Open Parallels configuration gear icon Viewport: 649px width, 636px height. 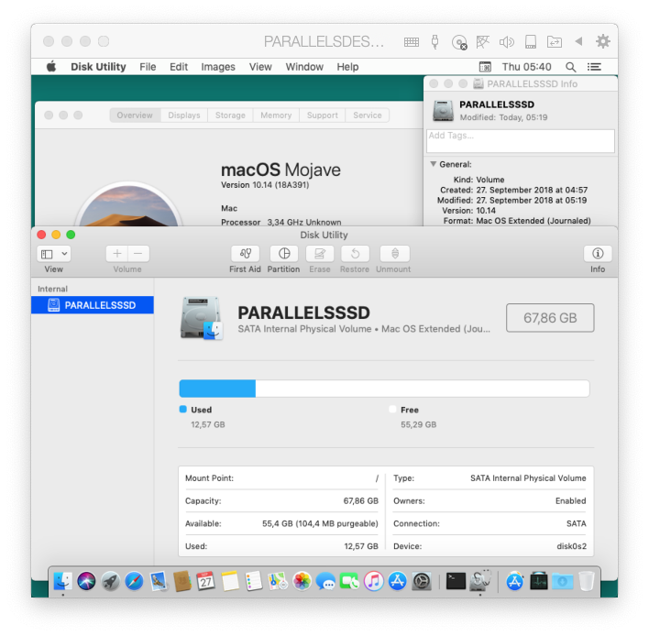tap(602, 41)
